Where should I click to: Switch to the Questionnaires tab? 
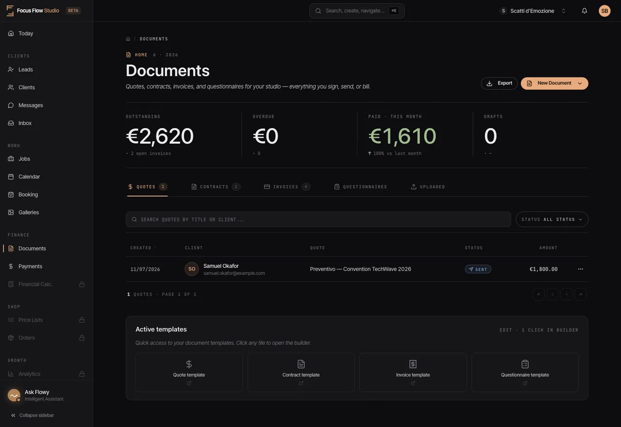pos(360,187)
